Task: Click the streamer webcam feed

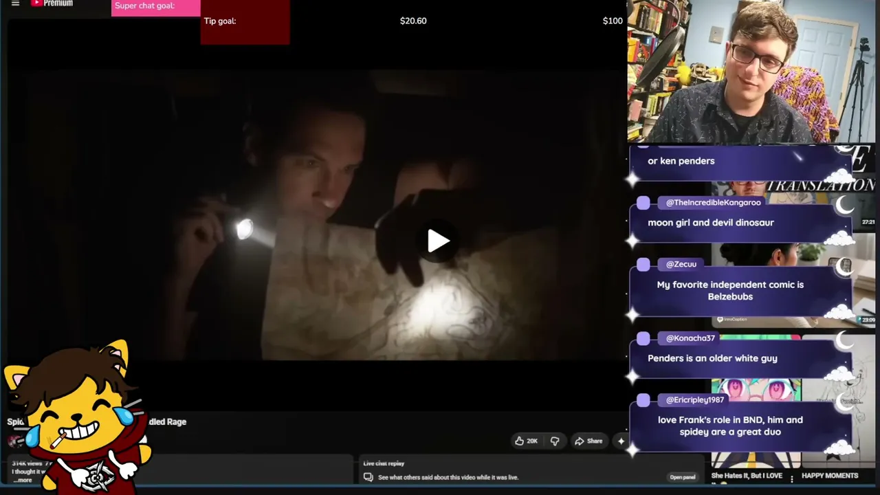Action: (x=751, y=71)
